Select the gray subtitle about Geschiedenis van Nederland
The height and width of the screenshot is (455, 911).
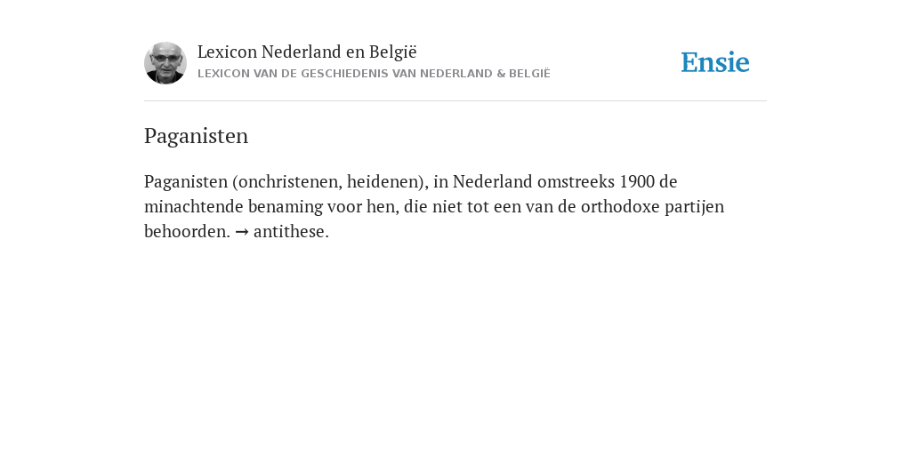coord(374,74)
